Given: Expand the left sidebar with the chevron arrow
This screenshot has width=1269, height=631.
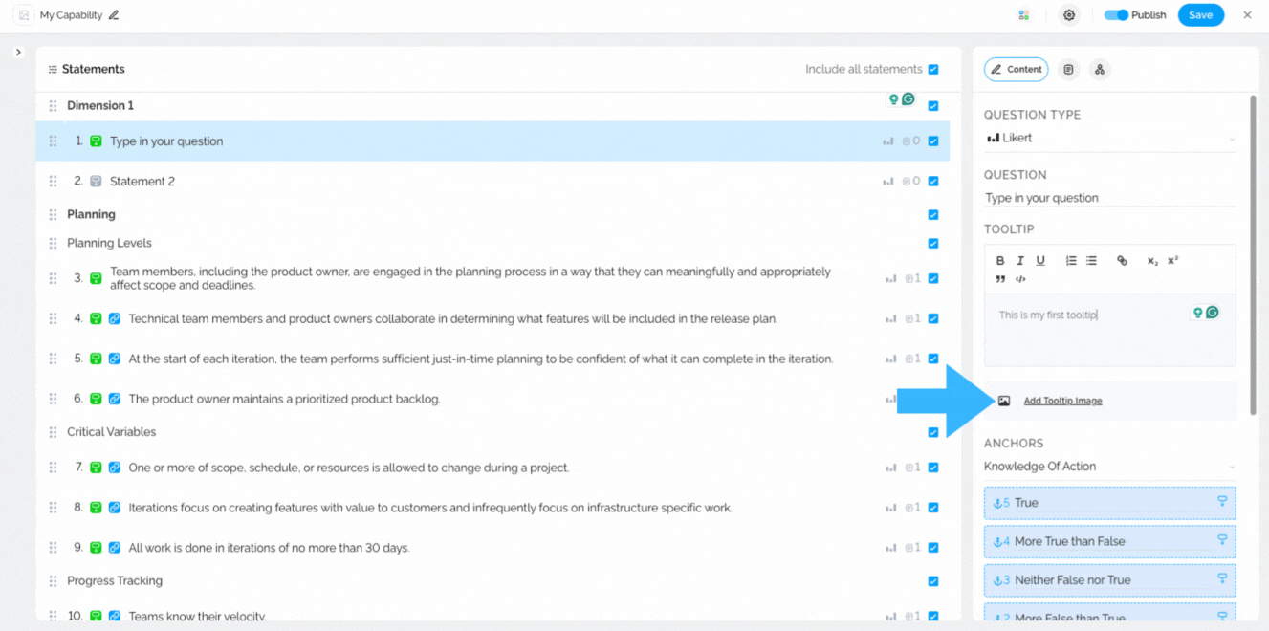Looking at the screenshot, I should 18,53.
